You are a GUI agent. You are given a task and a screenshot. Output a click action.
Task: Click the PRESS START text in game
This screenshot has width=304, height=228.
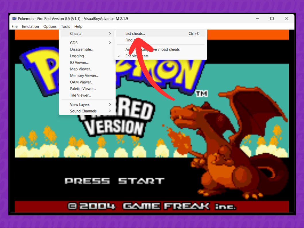point(114,181)
